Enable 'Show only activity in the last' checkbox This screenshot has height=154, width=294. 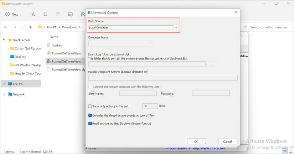click(x=90, y=106)
